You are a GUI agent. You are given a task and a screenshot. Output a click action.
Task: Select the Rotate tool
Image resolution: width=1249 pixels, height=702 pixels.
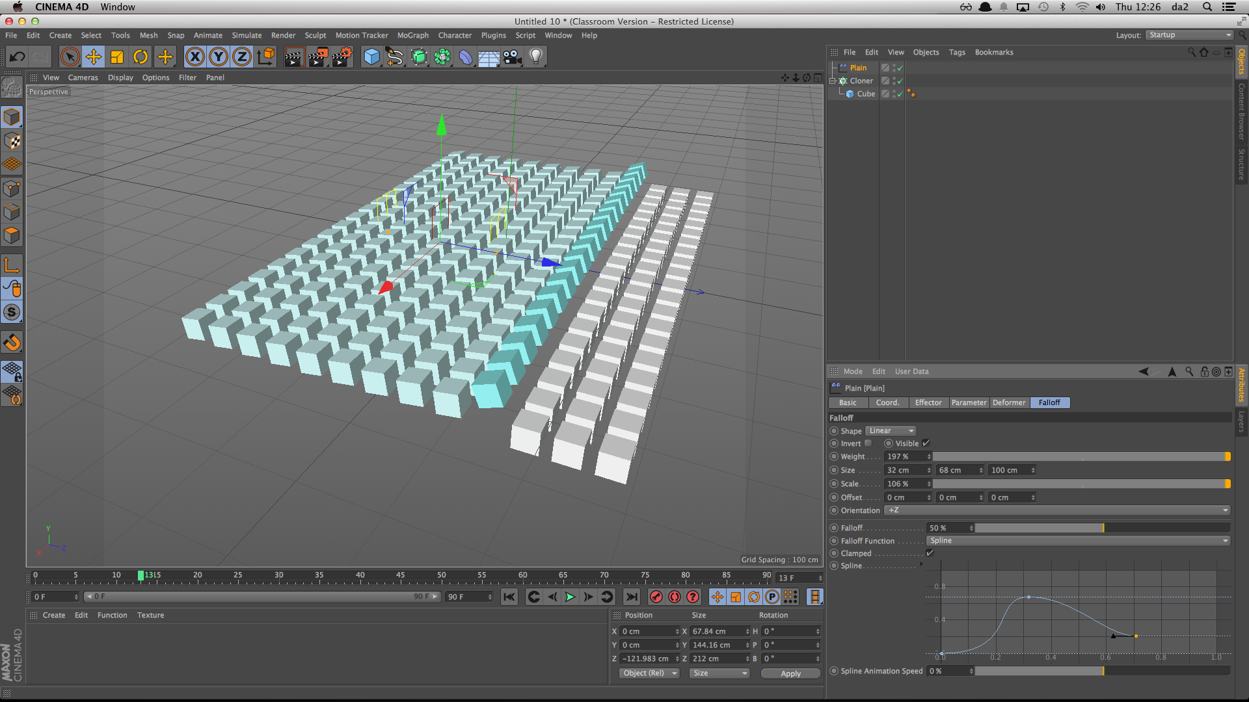(141, 57)
